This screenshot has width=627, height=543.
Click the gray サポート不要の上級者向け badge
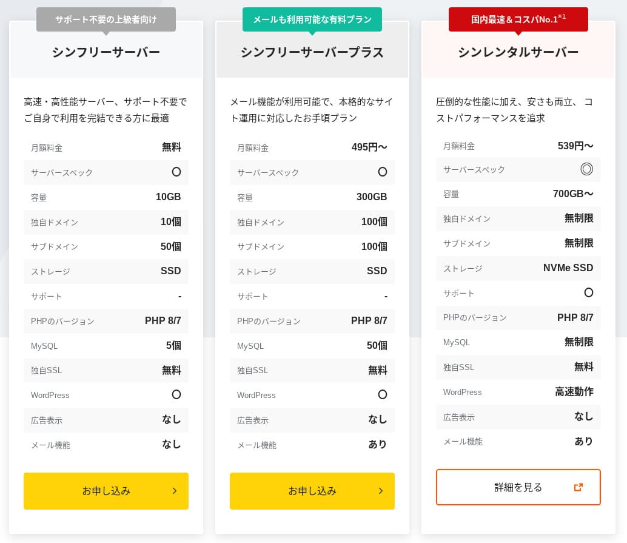106,19
